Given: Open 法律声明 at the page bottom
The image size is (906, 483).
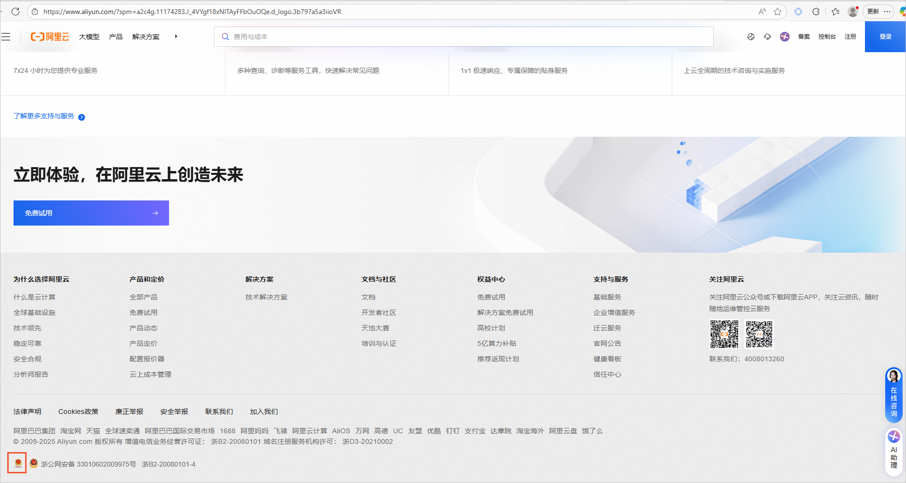Looking at the screenshot, I should tap(28, 412).
